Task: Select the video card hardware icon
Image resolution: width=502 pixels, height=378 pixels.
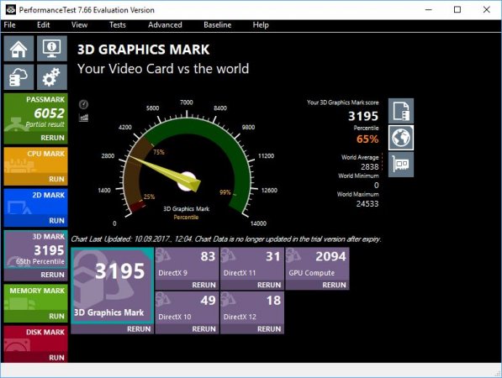Action: pos(401,165)
